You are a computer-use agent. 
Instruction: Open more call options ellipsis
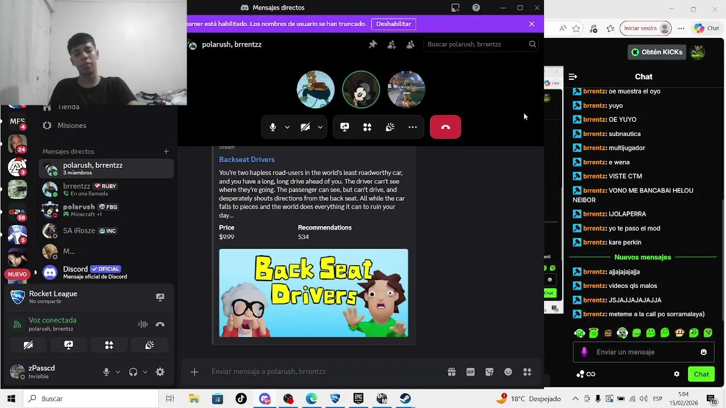[413, 127]
